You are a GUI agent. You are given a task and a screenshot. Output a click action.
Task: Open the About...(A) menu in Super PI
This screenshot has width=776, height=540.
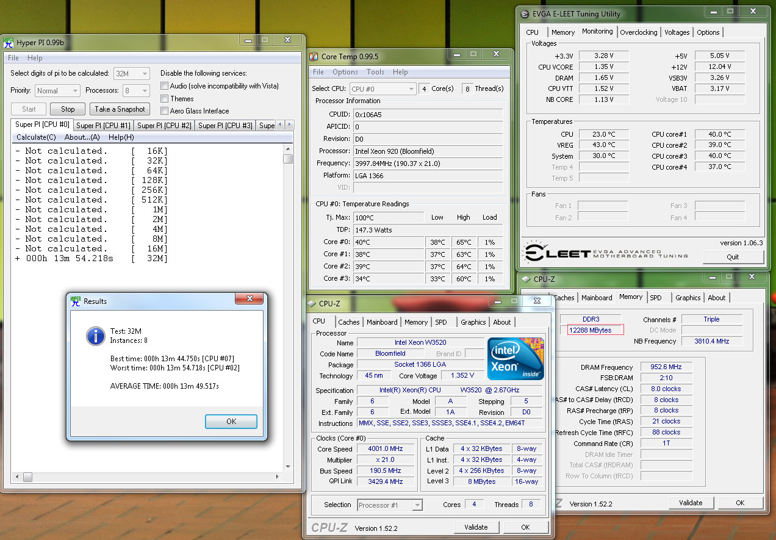[82, 137]
